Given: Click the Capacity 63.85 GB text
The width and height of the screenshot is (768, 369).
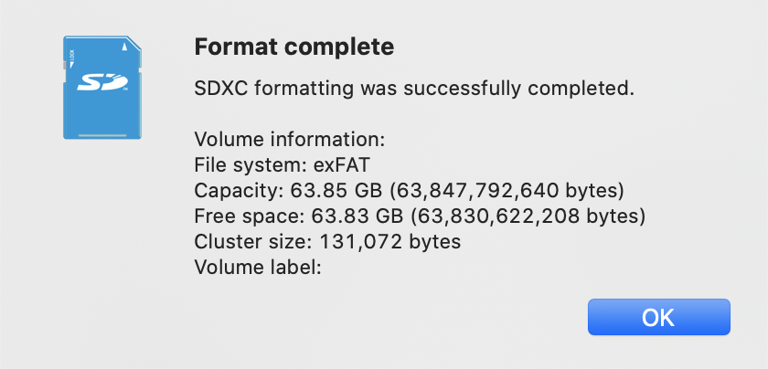Looking at the screenshot, I should [288, 190].
